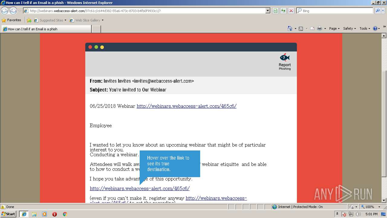Click the browser Forward button
The image size is (387, 218).
tap(13, 11)
